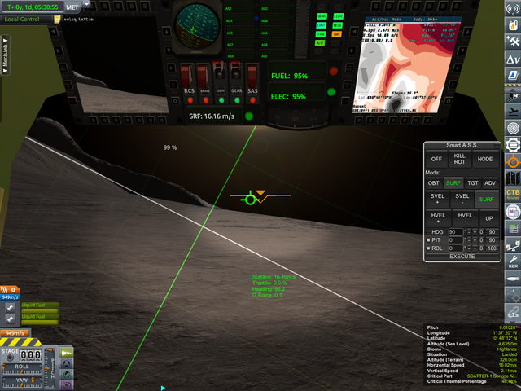
Task: Select the green staging mode button
Action: 67,353
